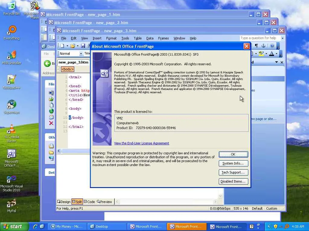Click the Save disk toolbar icon
Viewport: 309px width, 231px height.
(x=83, y=46)
